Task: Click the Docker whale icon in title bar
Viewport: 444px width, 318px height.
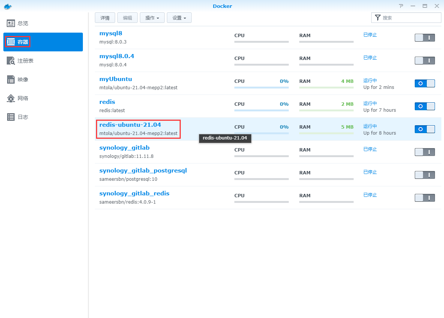Action: pos(7,6)
